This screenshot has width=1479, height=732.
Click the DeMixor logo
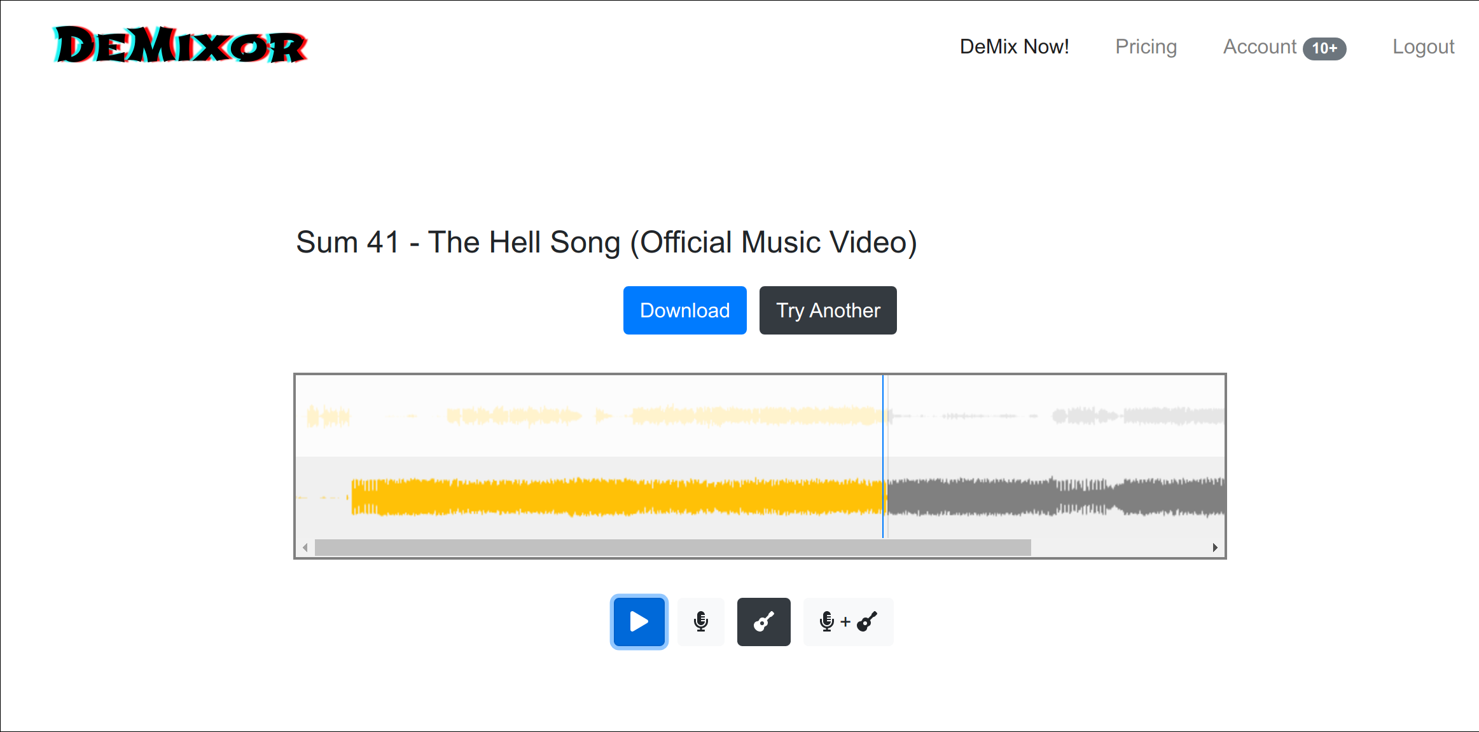(x=180, y=46)
